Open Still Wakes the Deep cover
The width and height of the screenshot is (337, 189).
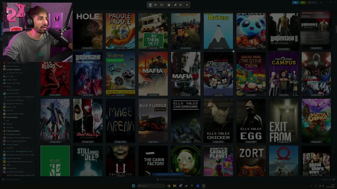88,161
